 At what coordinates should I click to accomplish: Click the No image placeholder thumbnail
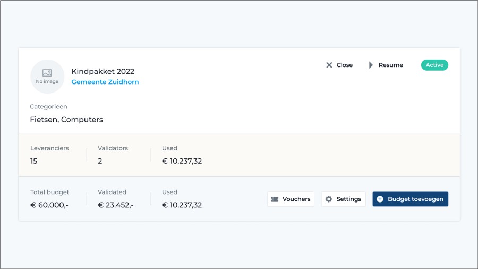pos(47,77)
